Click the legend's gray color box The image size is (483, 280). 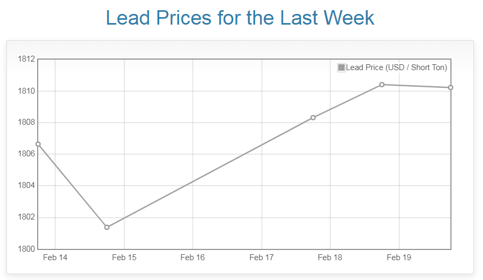coord(341,67)
